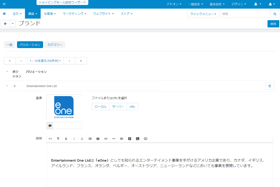The width and height of the screenshot is (280, 187).
Task: Open the 注文 menu
Action: click(17, 13)
